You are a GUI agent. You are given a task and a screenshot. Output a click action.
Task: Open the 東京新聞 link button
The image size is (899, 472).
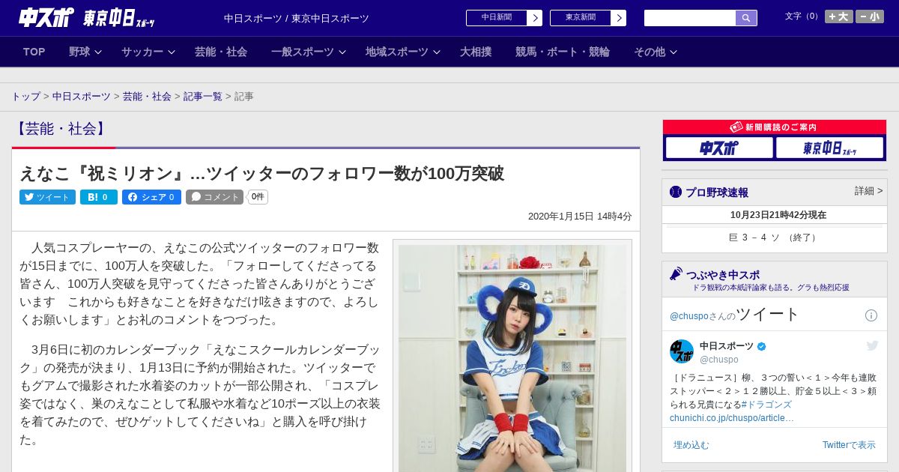pyautogui.click(x=581, y=18)
